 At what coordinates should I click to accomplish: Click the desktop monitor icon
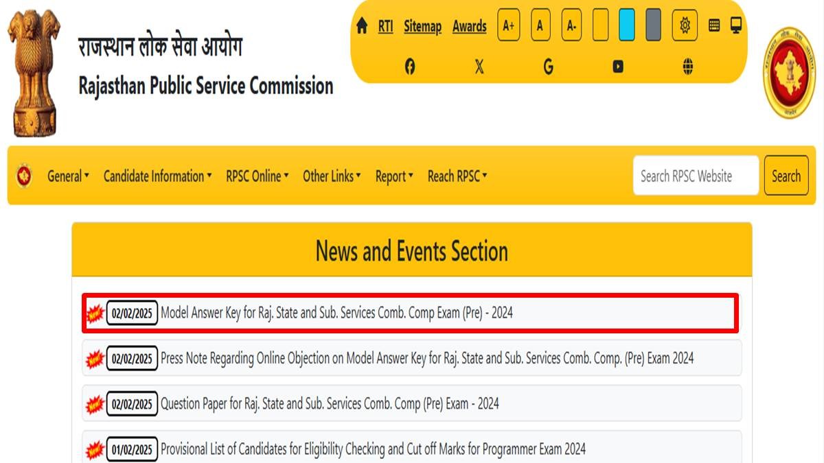tap(736, 25)
